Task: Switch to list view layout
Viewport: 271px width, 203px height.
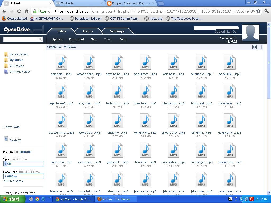Action: [260, 47]
